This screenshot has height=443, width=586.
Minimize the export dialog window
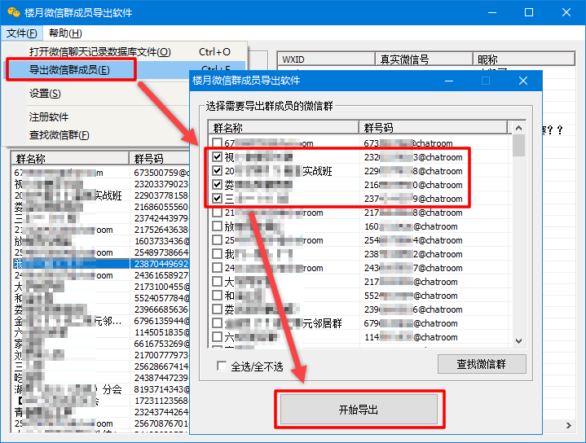(x=449, y=81)
